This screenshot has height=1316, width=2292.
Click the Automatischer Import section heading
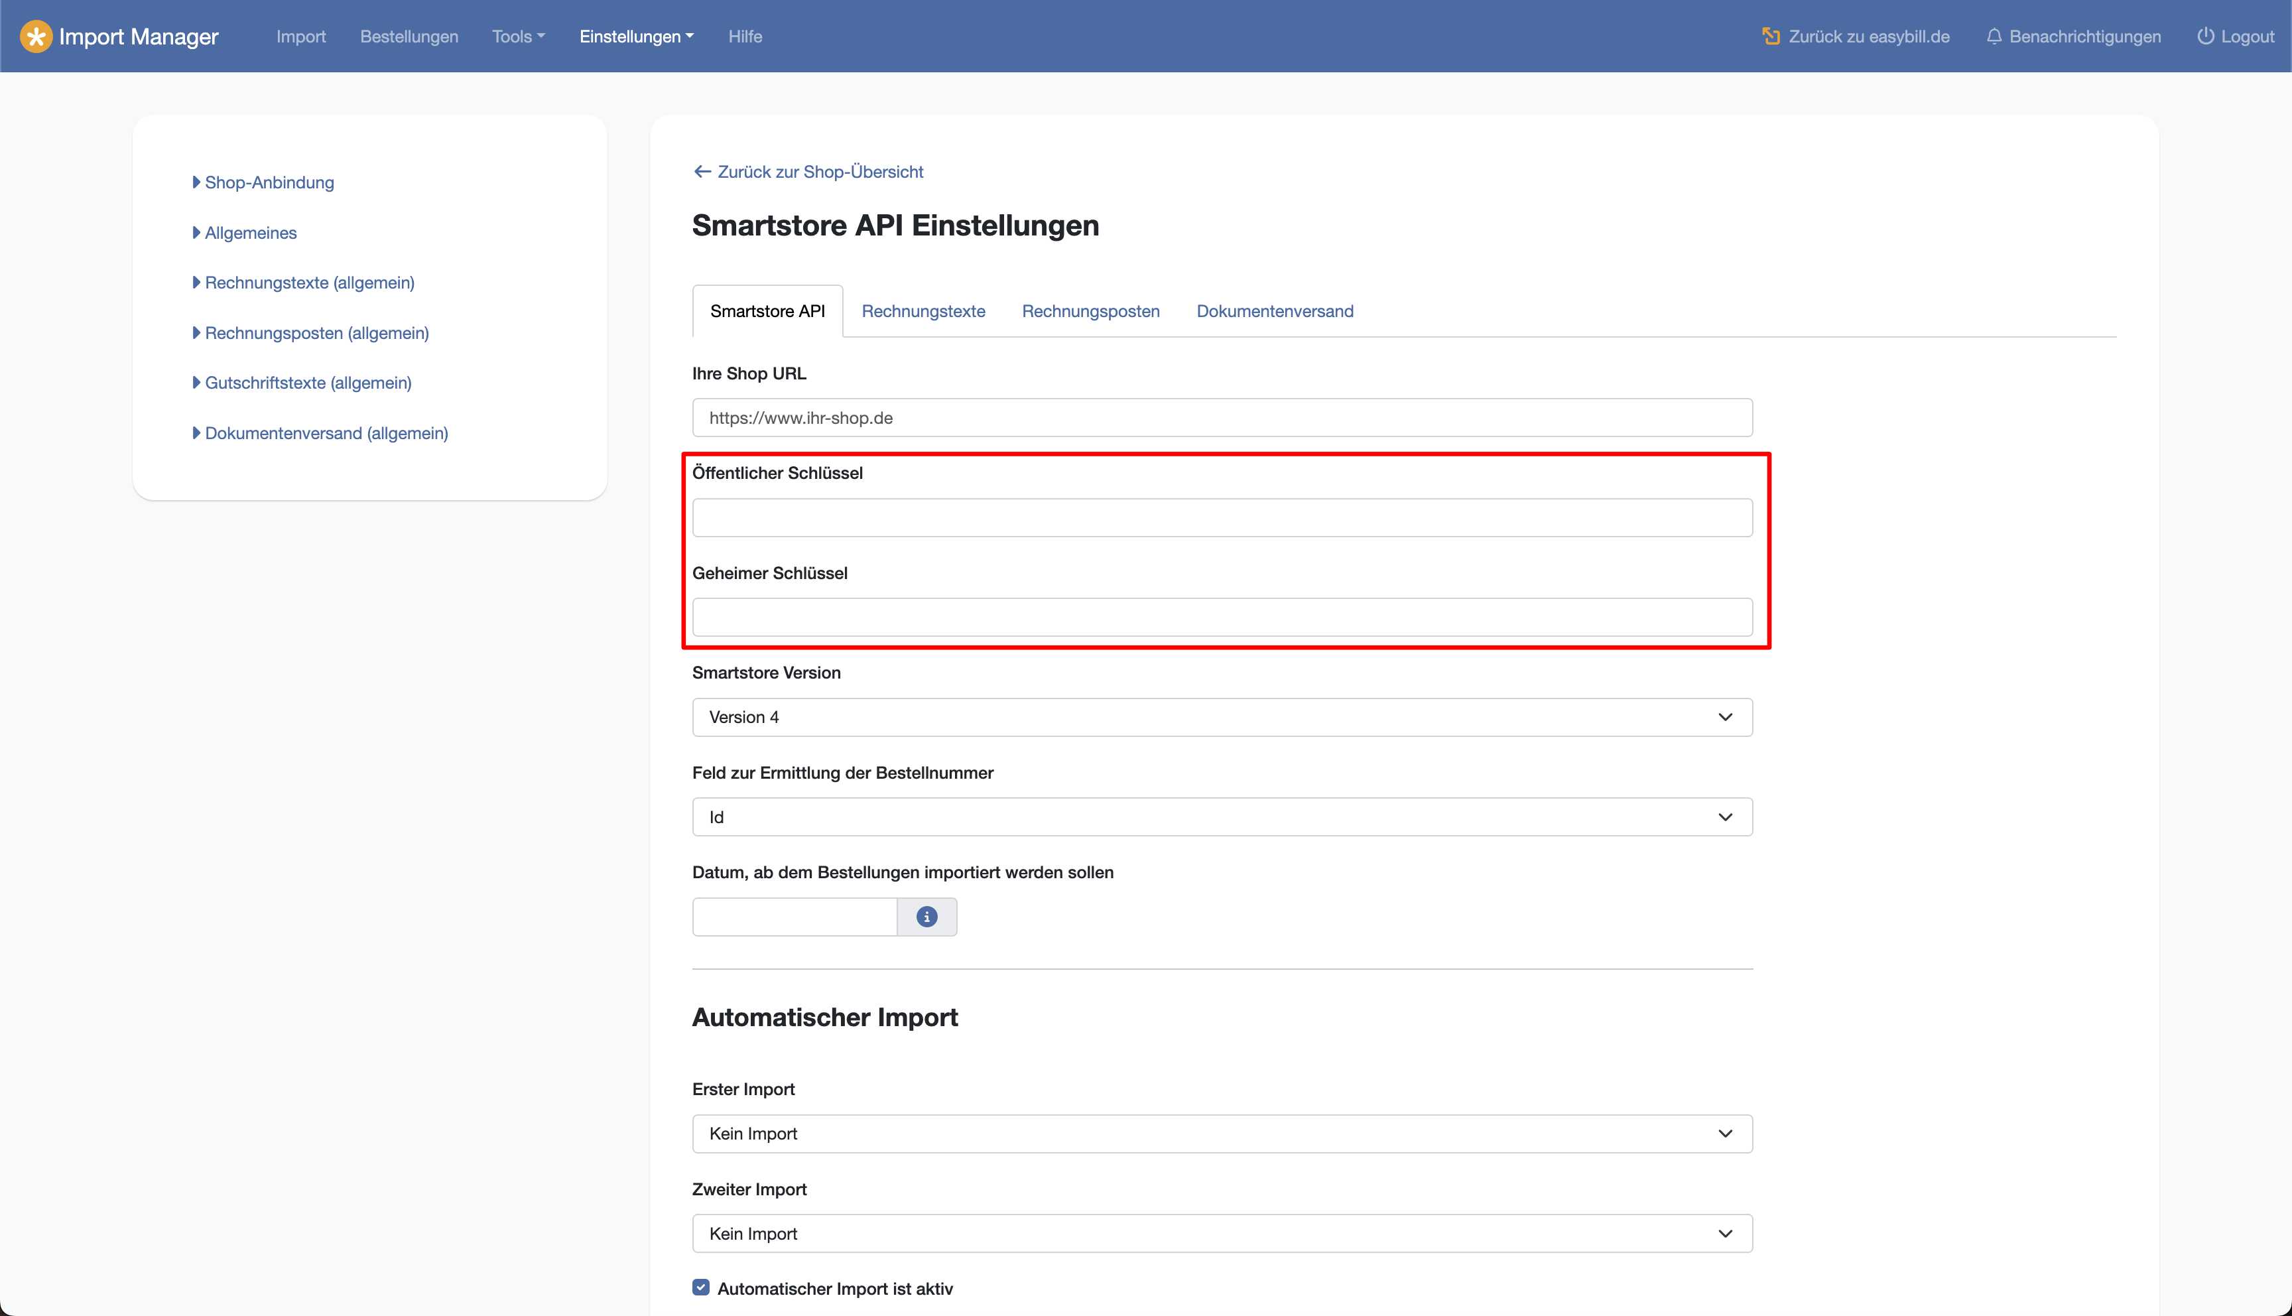(825, 1017)
